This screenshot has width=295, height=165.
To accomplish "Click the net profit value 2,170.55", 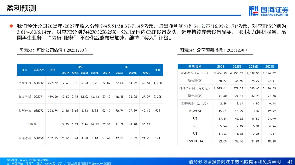I will (269, 88).
